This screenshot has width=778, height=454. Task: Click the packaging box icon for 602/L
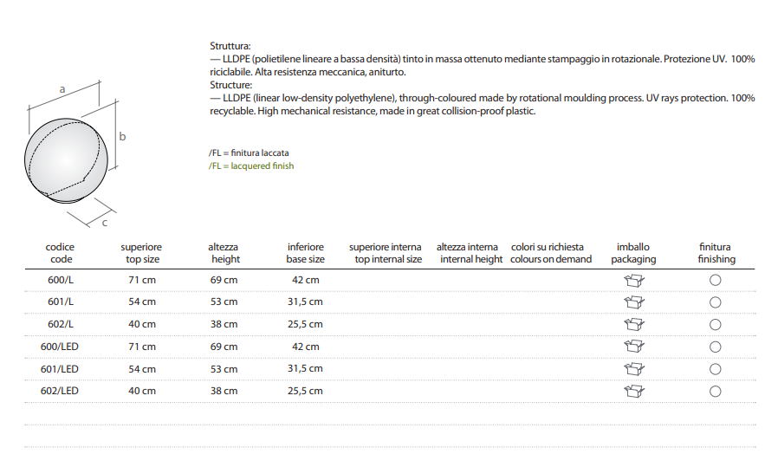[634, 324]
